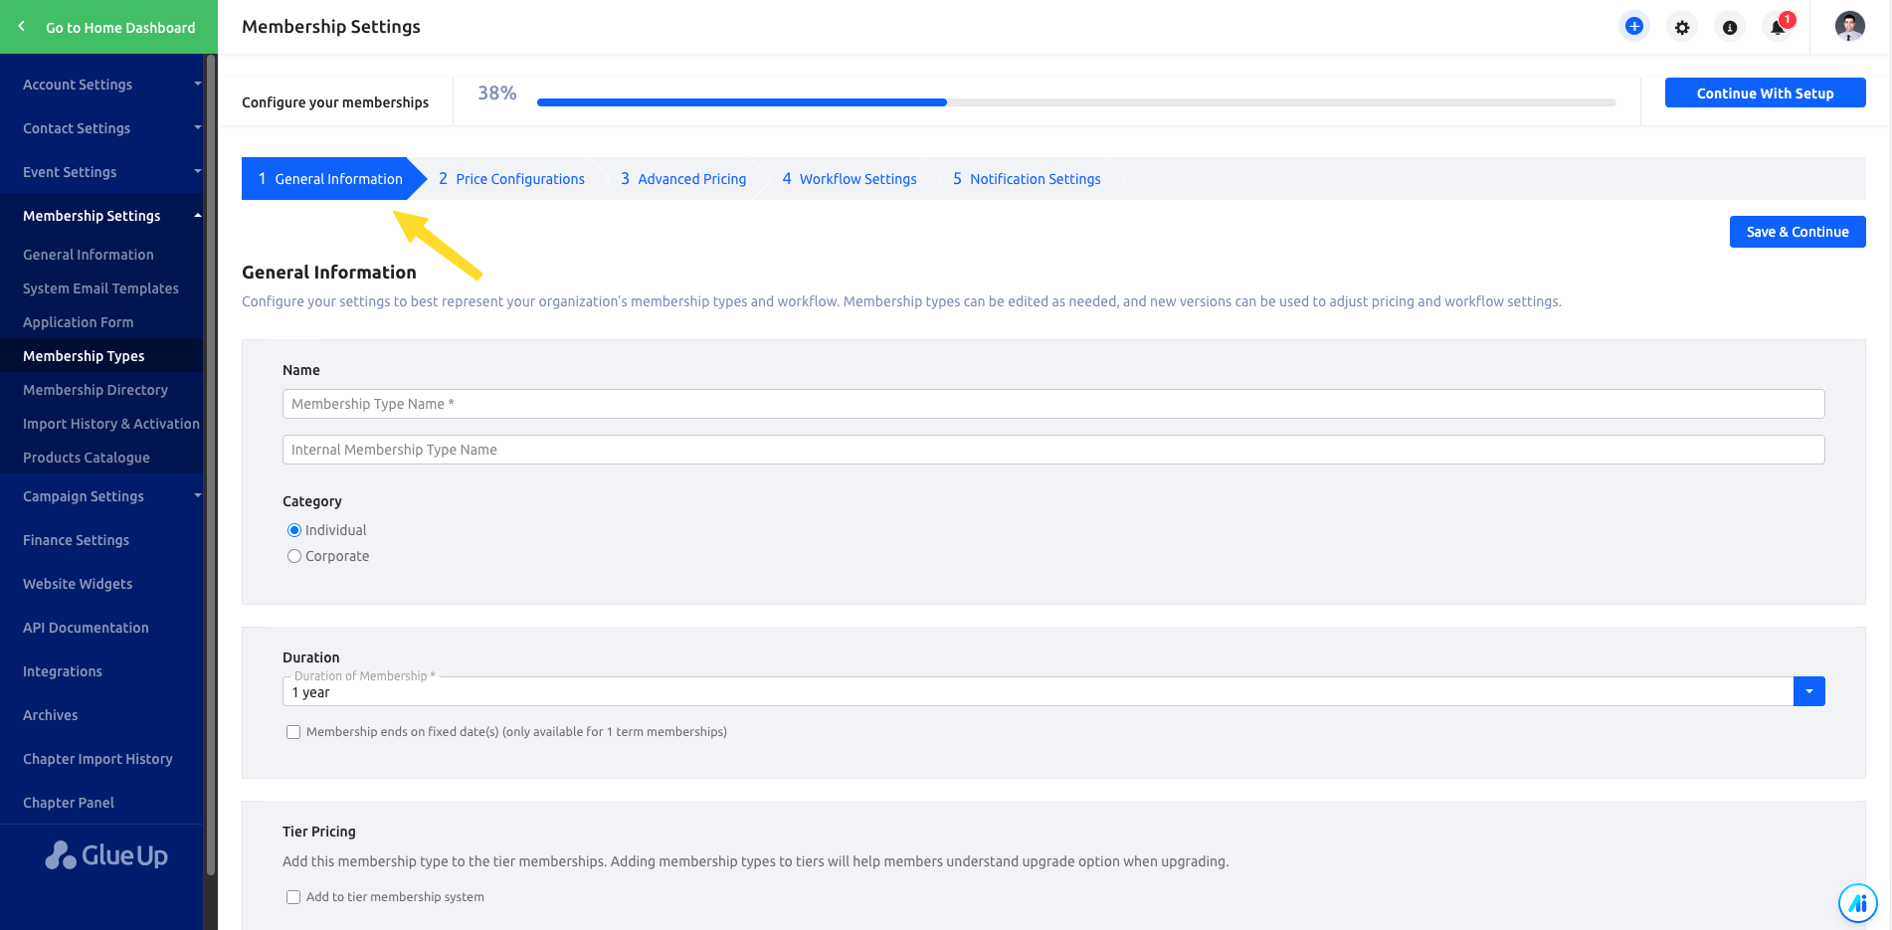Click the Save & Continue button

click(1797, 232)
